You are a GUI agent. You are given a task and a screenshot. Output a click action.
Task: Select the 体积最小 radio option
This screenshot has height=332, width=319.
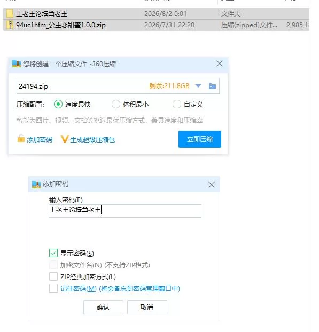[x=116, y=104]
